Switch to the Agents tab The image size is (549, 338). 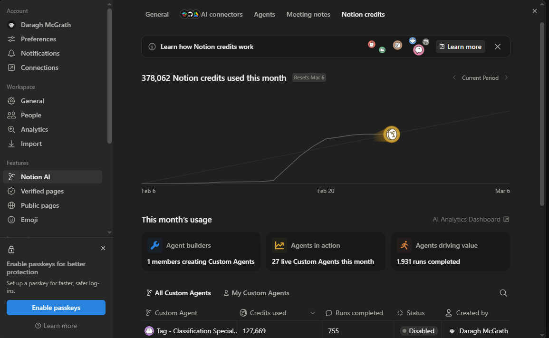264,14
